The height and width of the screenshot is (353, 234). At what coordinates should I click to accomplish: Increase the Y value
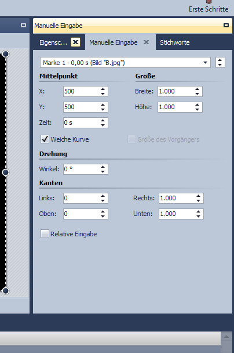click(x=103, y=105)
